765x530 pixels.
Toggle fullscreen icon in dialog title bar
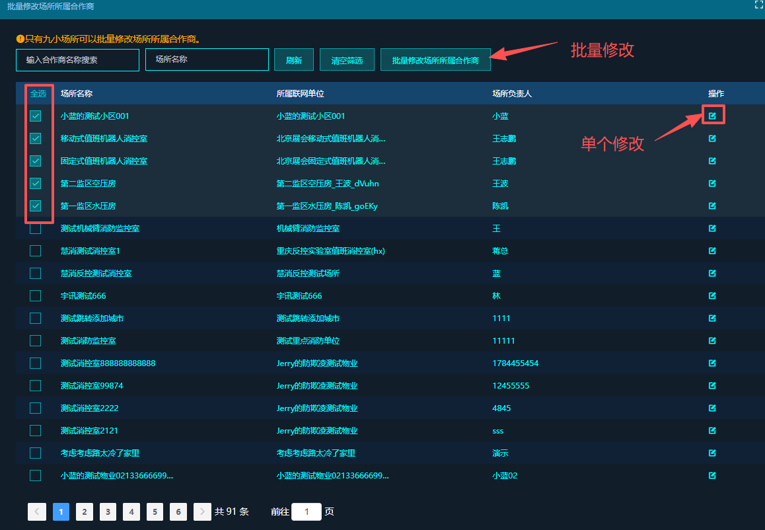click(x=759, y=5)
